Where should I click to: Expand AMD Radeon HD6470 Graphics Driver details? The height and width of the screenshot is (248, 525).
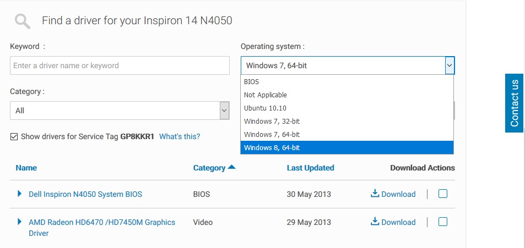click(19, 222)
